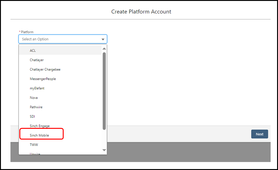
Task: Select Sinch Engage from the list
Action: pyautogui.click(x=61, y=126)
